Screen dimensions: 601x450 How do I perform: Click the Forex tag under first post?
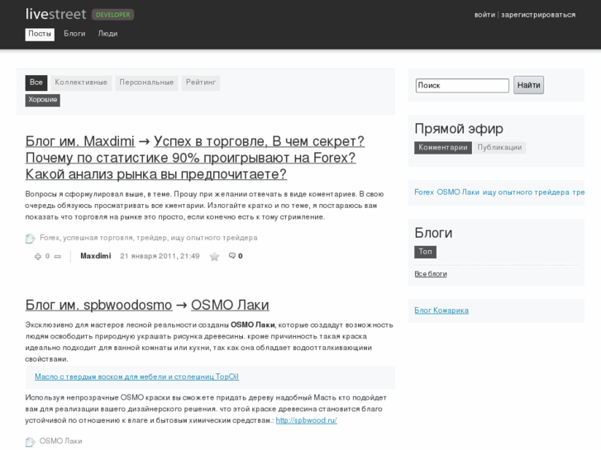[50, 238]
